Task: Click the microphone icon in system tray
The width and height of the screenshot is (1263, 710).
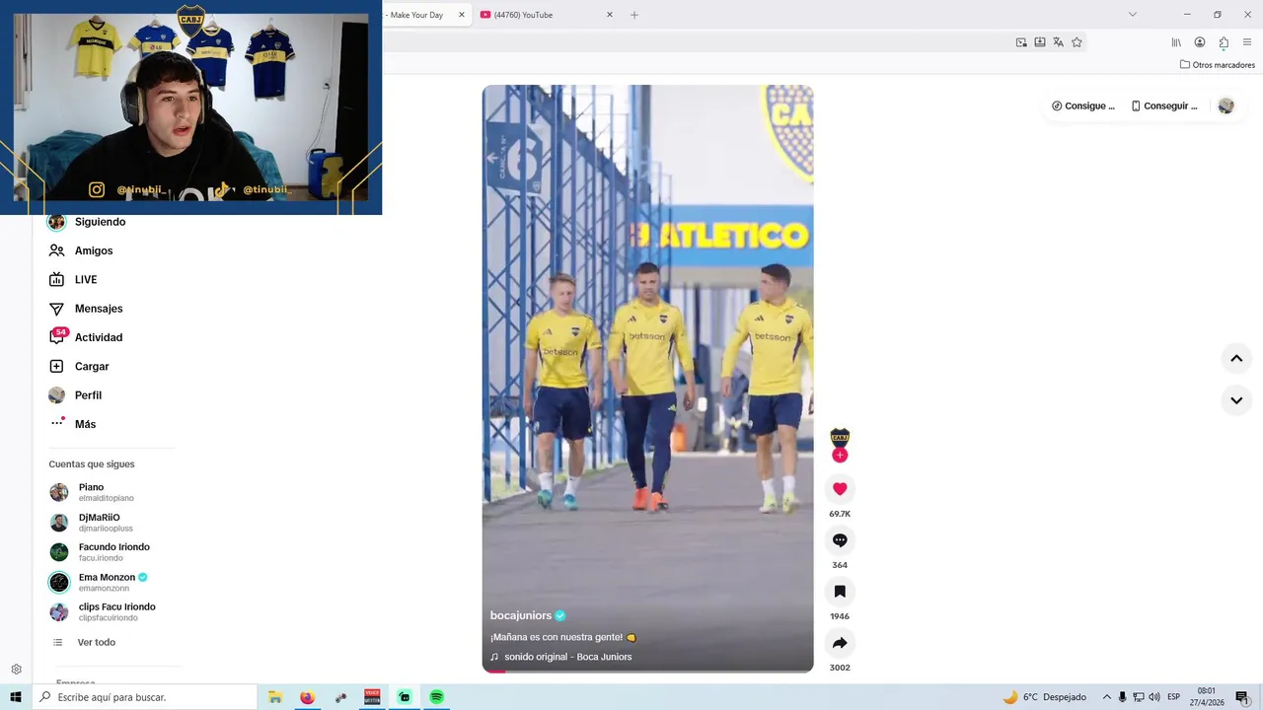Action: pyautogui.click(x=1122, y=697)
